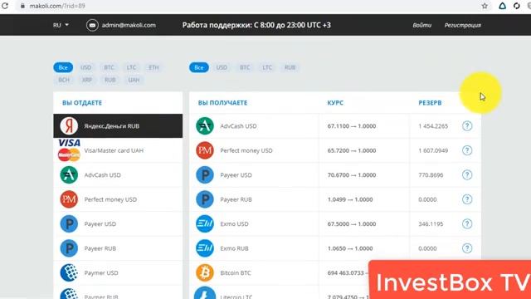Click the help icon for Payeer USD reserve
531x299 pixels.
[467, 175]
